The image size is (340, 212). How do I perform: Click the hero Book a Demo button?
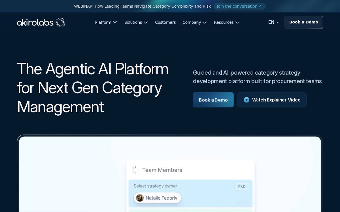click(x=213, y=100)
